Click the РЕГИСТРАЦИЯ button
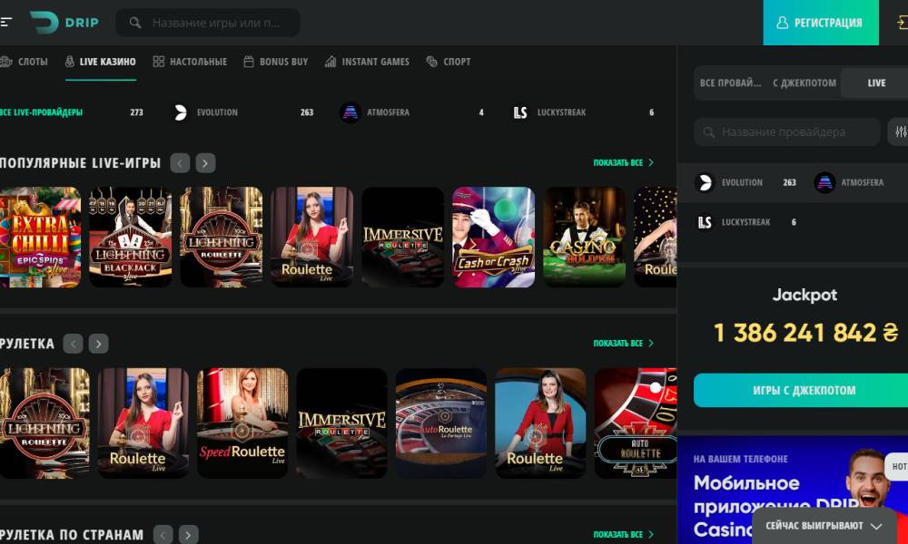The image size is (908, 544). pyautogui.click(x=821, y=23)
